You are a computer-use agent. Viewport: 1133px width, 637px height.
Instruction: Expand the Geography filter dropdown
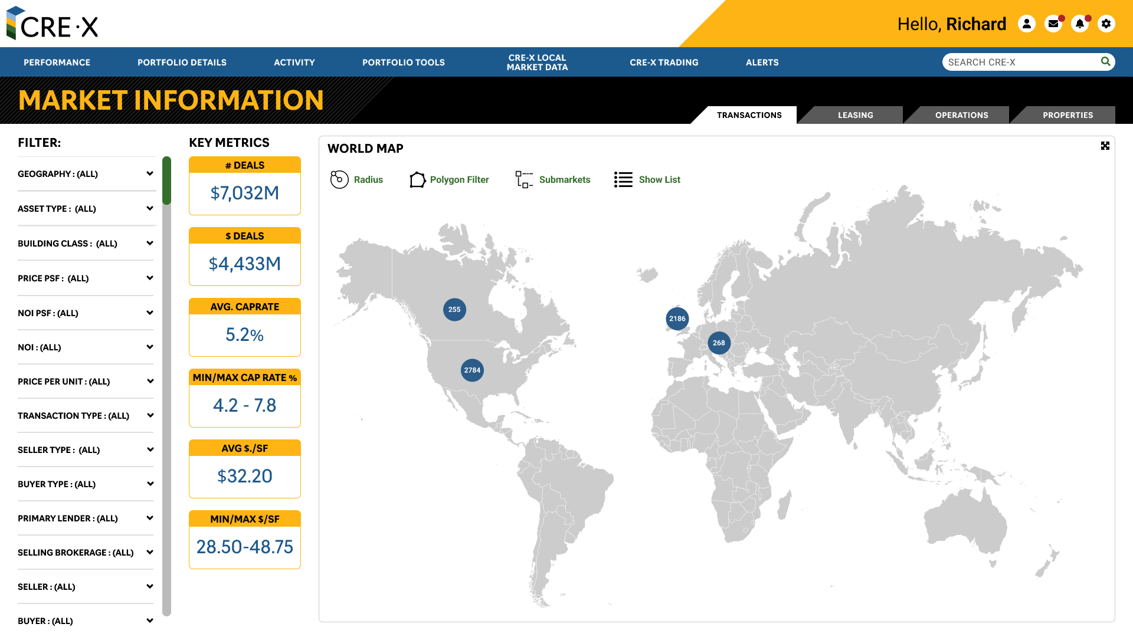(x=149, y=173)
